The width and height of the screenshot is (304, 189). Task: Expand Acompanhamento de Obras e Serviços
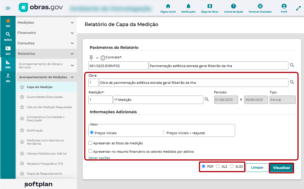(x=46, y=66)
